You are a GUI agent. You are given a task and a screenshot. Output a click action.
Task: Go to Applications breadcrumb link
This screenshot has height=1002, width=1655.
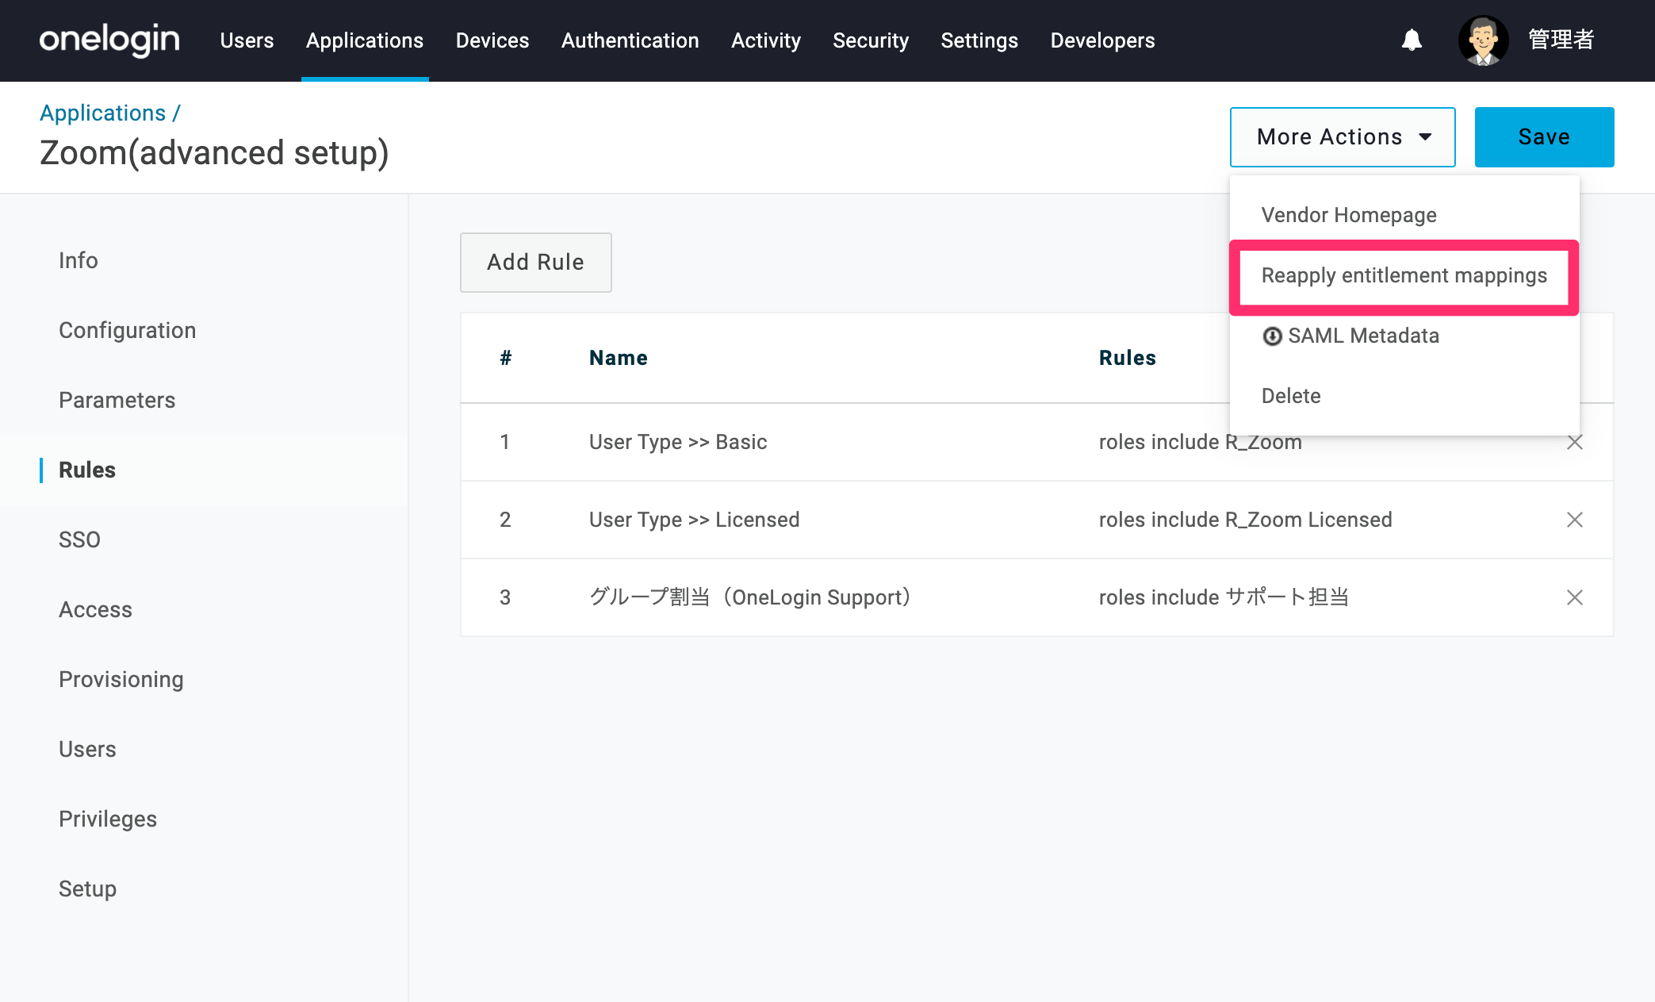point(103,113)
